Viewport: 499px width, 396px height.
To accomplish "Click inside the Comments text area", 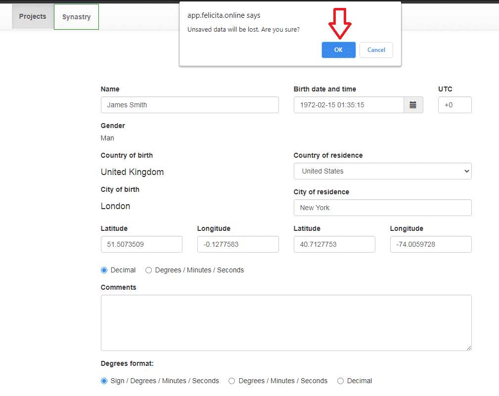I will point(286,323).
